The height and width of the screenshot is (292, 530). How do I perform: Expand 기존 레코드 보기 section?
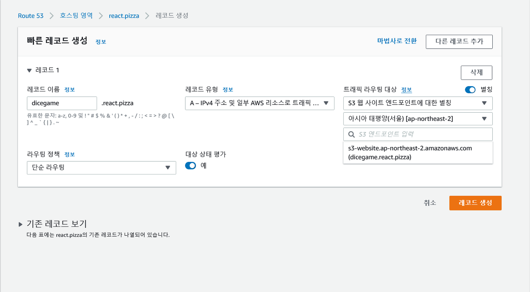coord(21,224)
